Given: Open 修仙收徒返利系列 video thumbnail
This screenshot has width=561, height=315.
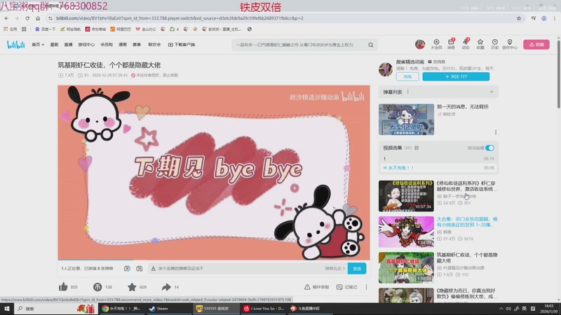Looking at the screenshot, I should click(x=407, y=196).
